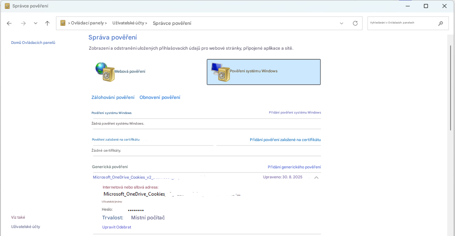The width and height of the screenshot is (455, 236).
Task: Click the text 'Žádné certifikáty.'
Action: point(106,150)
